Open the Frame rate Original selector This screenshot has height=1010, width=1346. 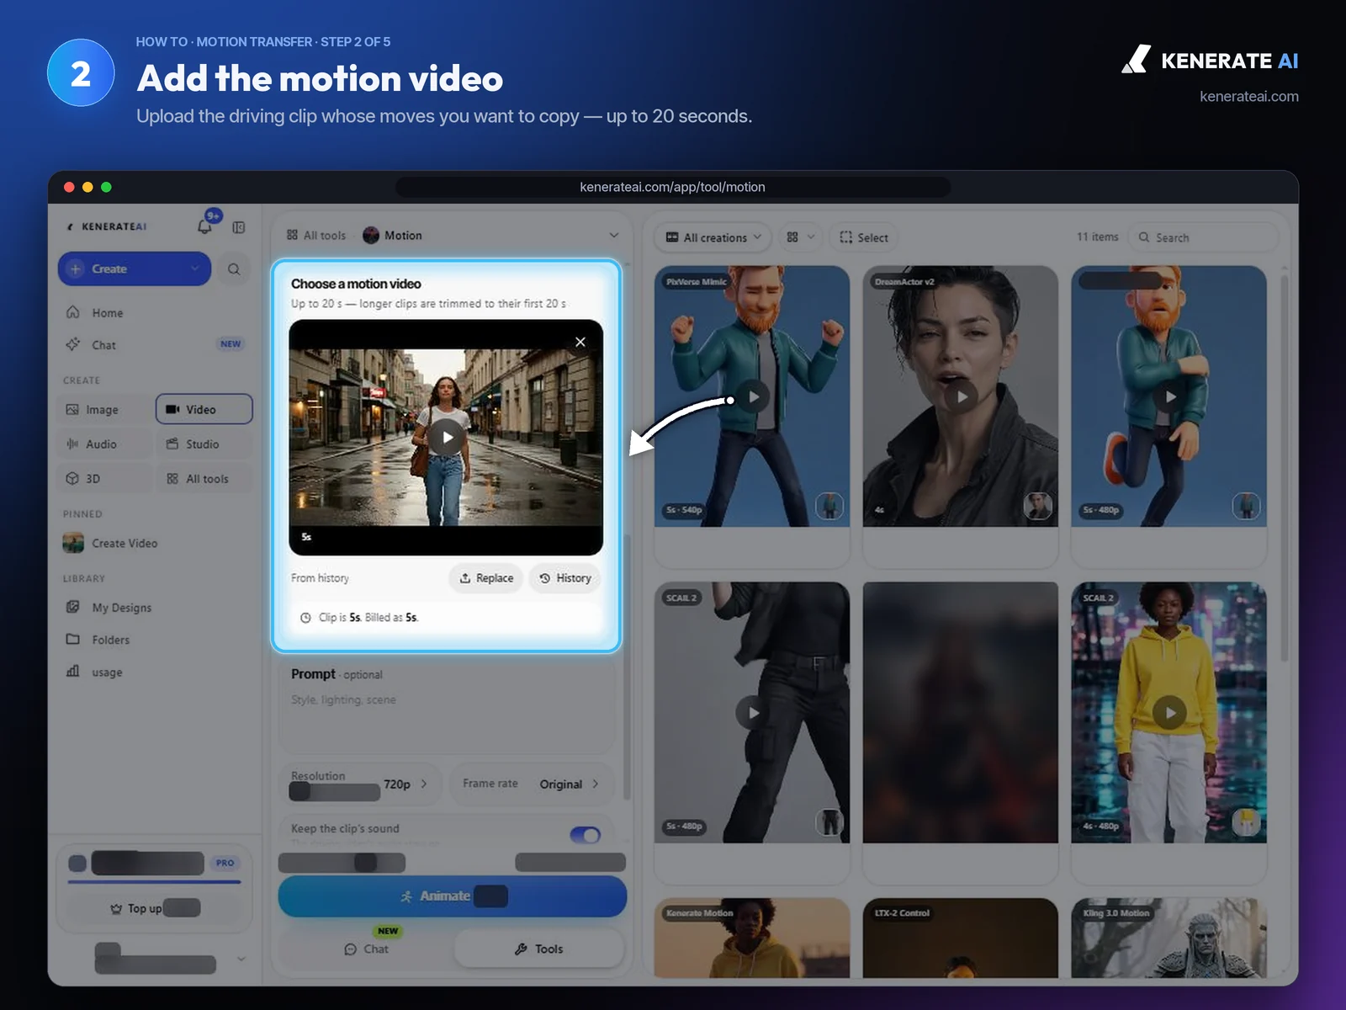coord(533,784)
